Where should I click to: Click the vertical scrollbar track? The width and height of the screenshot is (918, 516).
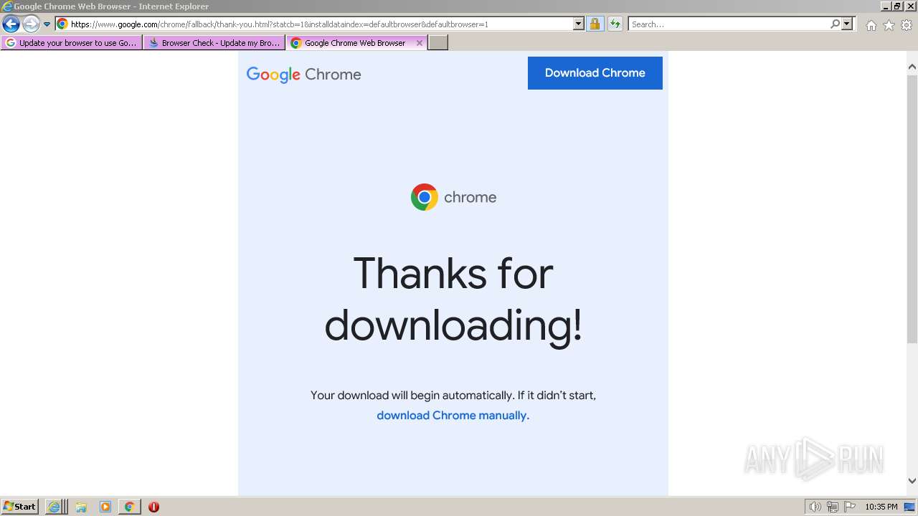coord(912,272)
